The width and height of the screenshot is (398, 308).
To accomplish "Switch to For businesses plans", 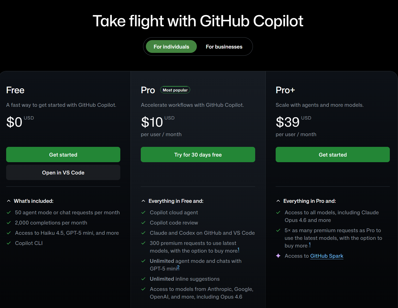I will (x=224, y=47).
